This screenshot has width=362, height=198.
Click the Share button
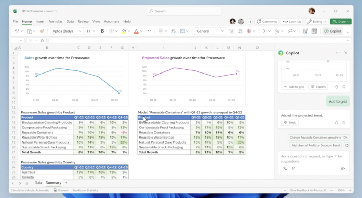pyautogui.click(x=341, y=22)
